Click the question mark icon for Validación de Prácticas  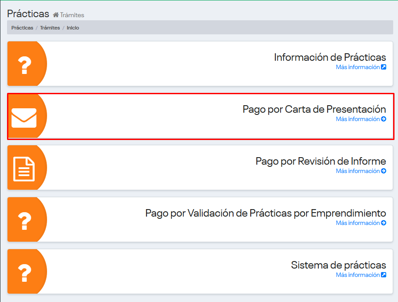25,221
